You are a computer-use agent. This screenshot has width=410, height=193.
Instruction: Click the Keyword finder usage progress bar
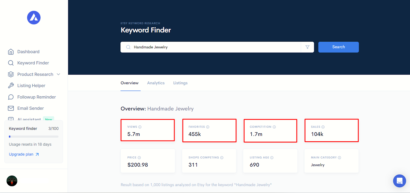coord(34,137)
